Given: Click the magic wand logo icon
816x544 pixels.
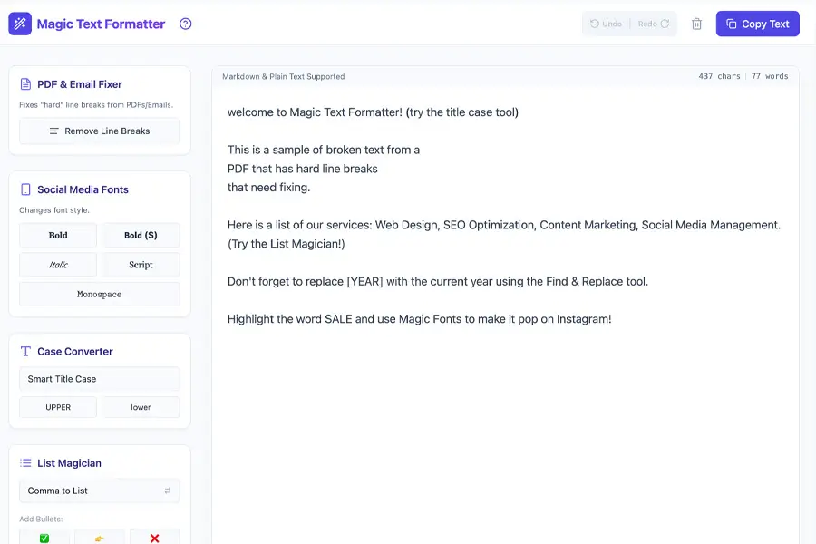Looking at the screenshot, I should (x=20, y=24).
